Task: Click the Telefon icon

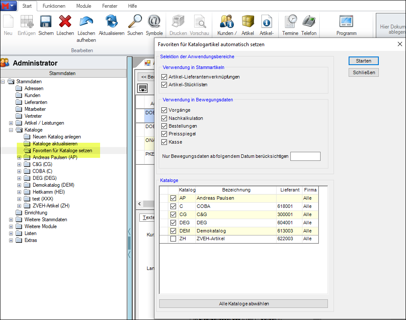Action: [x=308, y=22]
